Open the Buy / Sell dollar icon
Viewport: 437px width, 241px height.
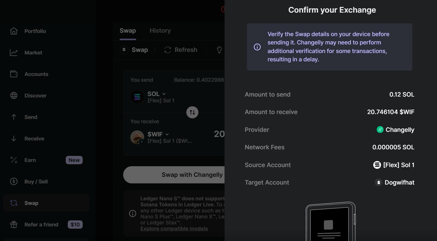14,182
